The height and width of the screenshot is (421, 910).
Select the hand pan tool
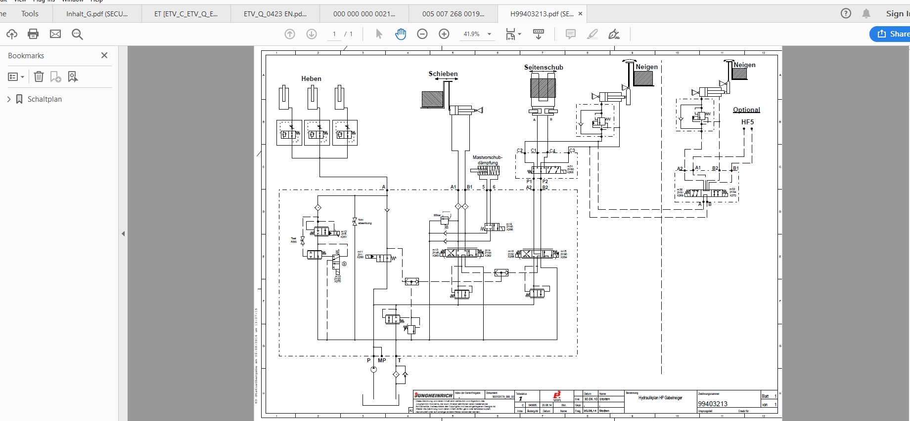(x=401, y=34)
